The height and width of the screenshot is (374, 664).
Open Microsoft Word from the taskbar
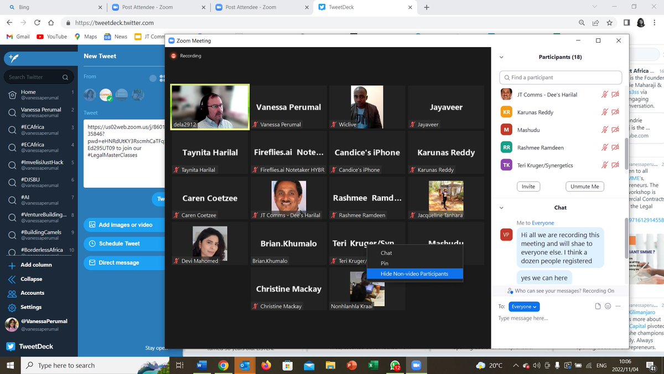pos(201,366)
